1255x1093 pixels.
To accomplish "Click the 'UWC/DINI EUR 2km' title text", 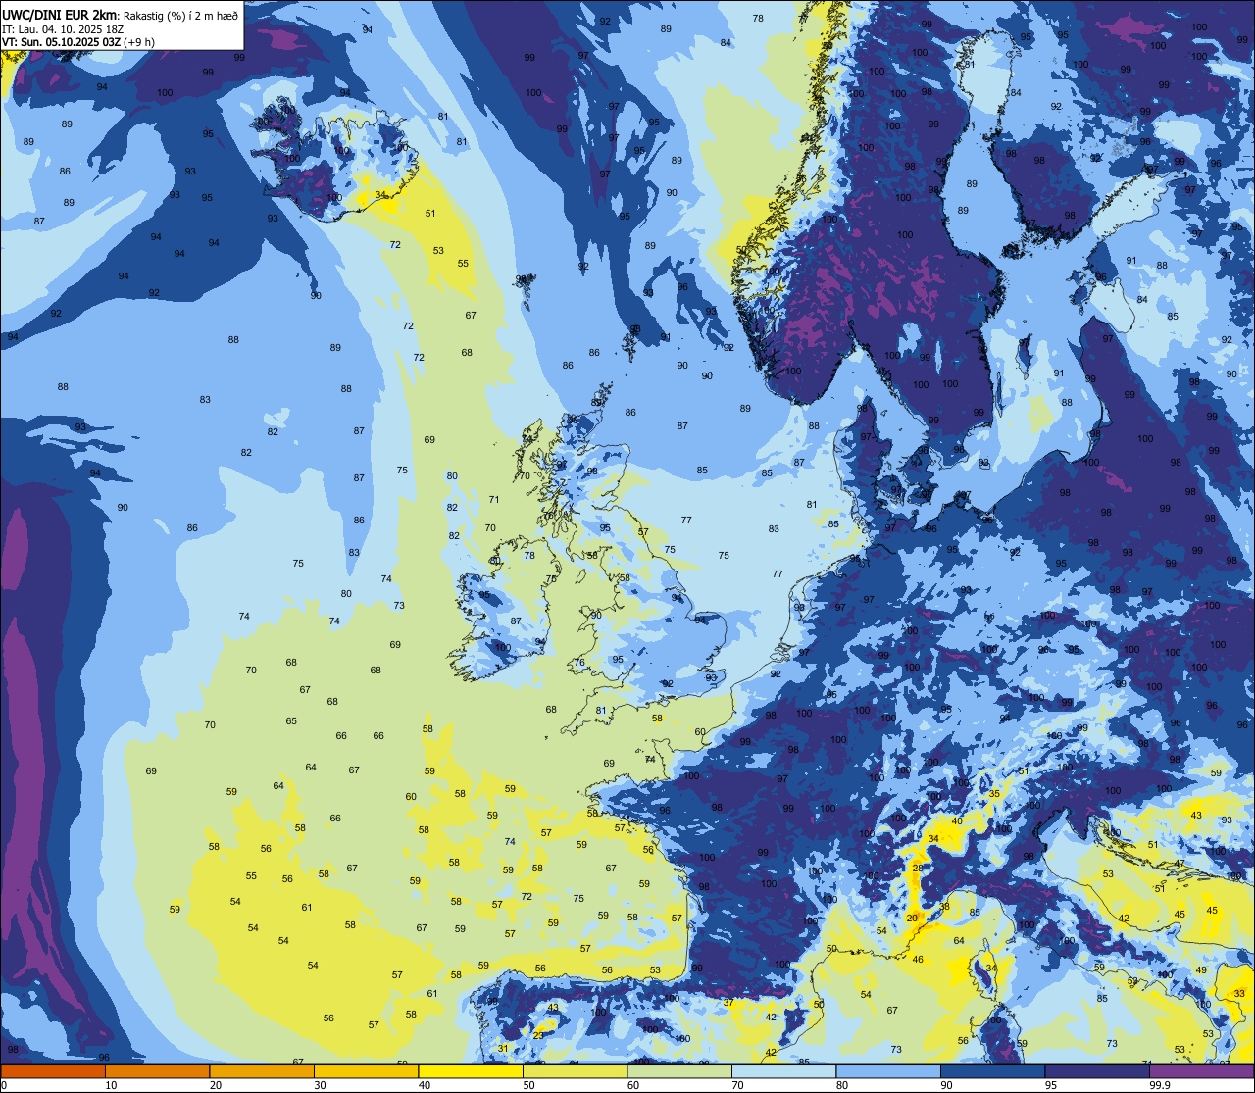I will (x=59, y=15).
